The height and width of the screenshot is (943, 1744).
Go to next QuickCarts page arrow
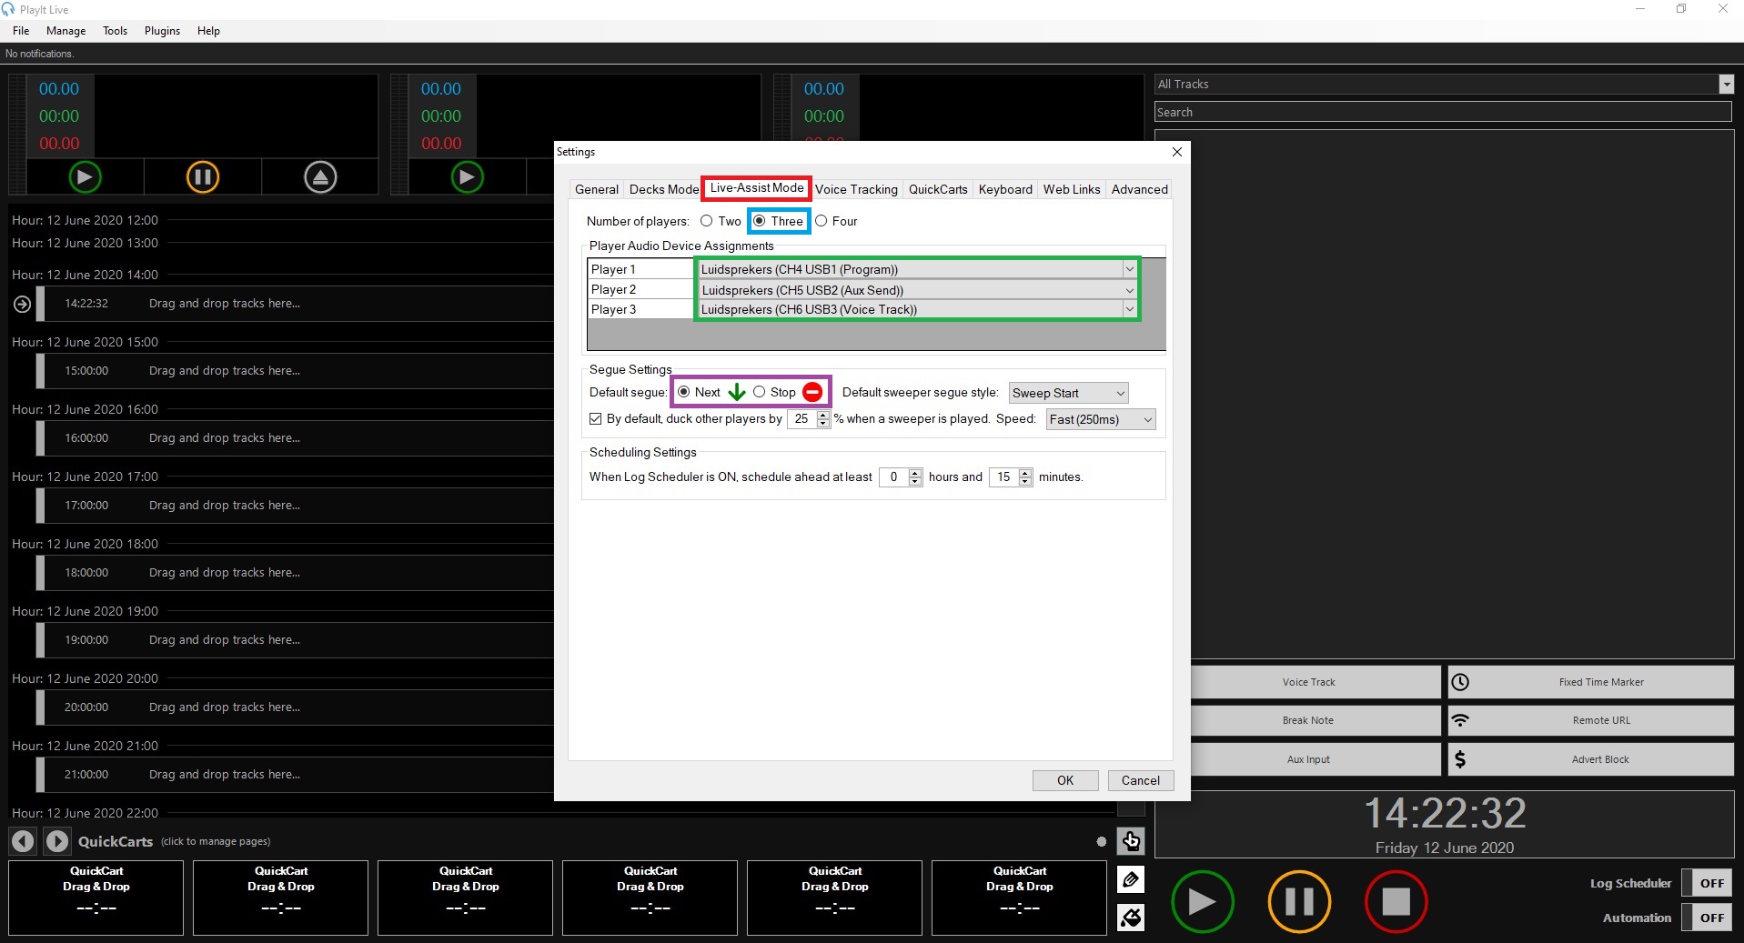tap(56, 841)
